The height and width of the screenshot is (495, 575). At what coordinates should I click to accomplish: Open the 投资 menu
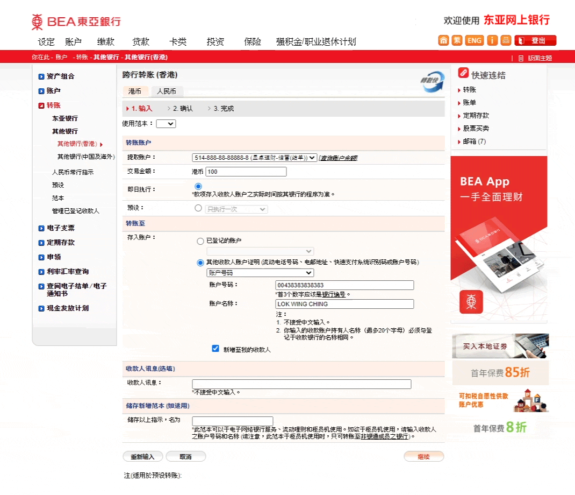tap(215, 42)
